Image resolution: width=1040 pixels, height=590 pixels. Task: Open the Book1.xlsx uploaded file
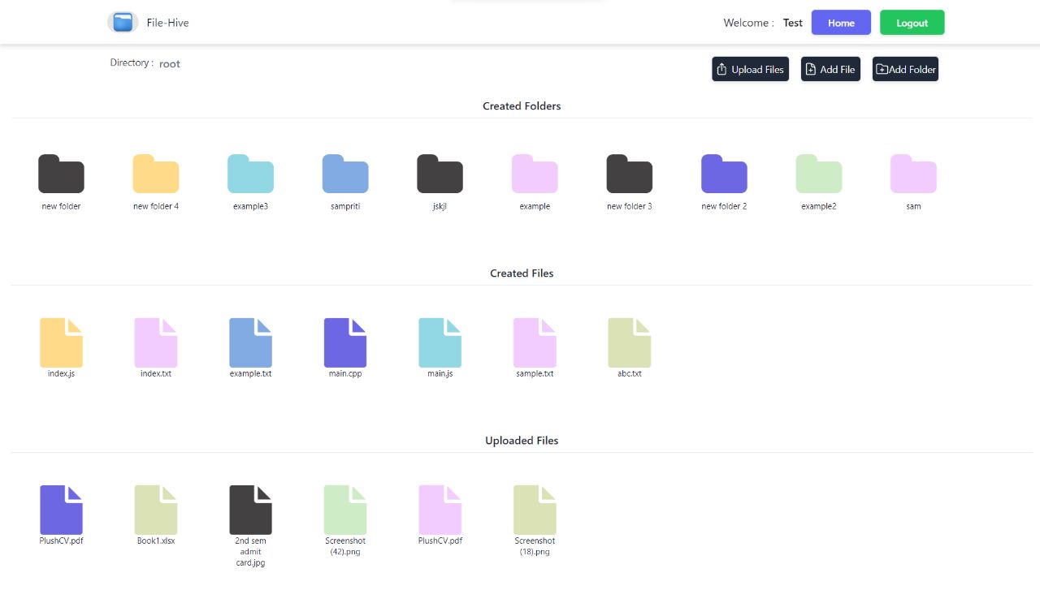pos(155,508)
